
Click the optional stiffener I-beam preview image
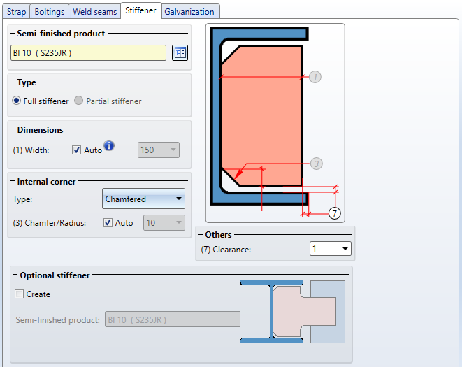point(292,312)
